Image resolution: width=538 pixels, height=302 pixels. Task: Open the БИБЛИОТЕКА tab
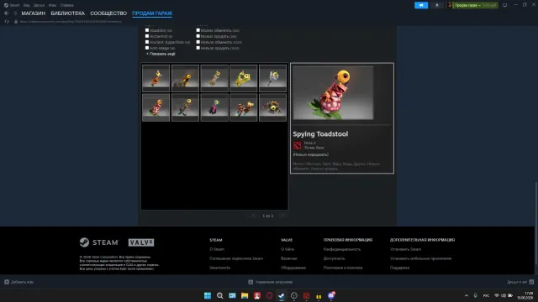click(67, 13)
